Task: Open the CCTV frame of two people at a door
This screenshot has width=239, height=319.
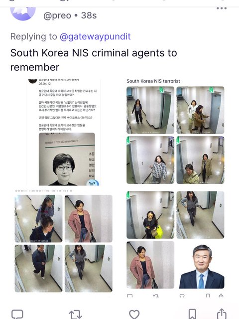Action: (x=200, y=110)
